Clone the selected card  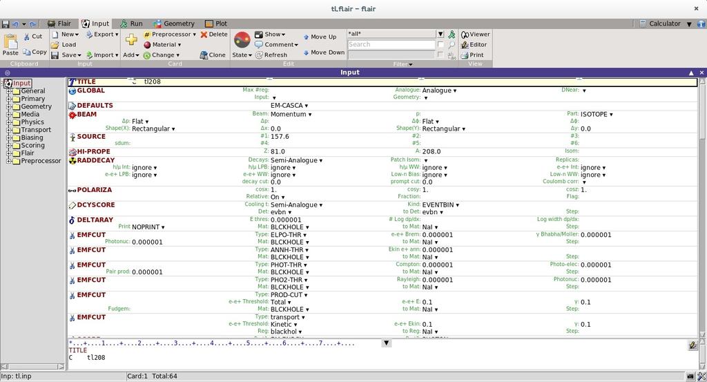coord(213,55)
